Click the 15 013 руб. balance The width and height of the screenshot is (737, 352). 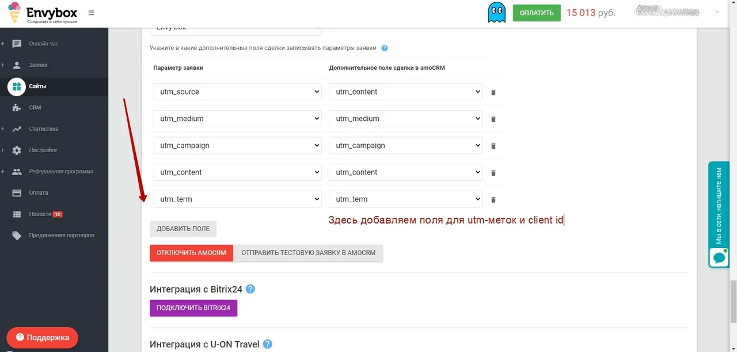pyautogui.click(x=591, y=13)
